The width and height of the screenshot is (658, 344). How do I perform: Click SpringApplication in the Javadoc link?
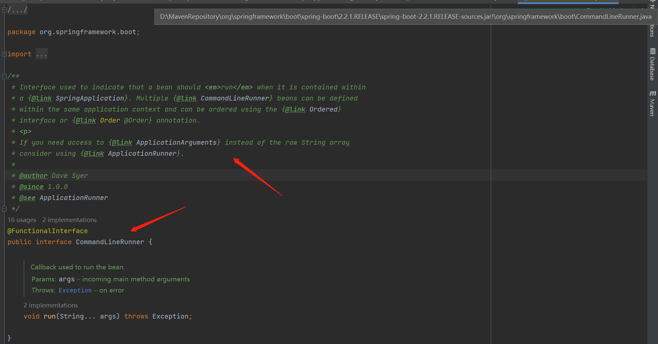90,98
